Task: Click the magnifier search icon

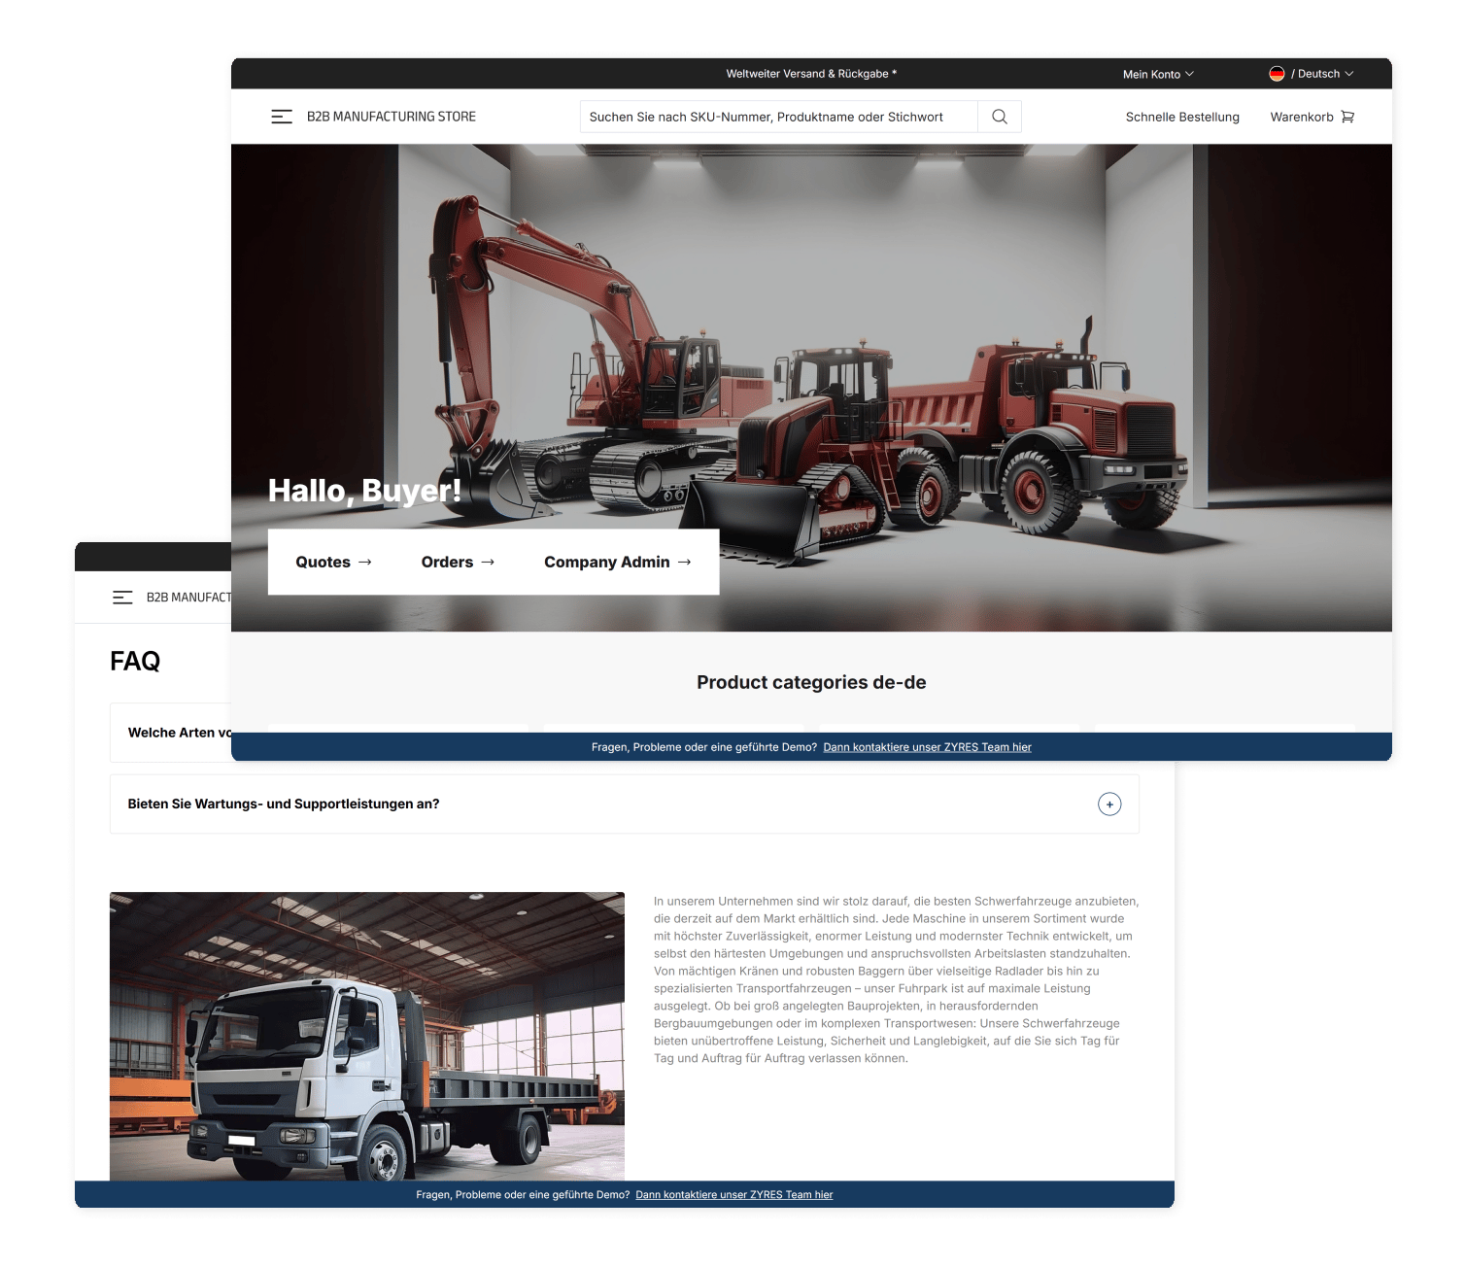Action: (x=999, y=117)
